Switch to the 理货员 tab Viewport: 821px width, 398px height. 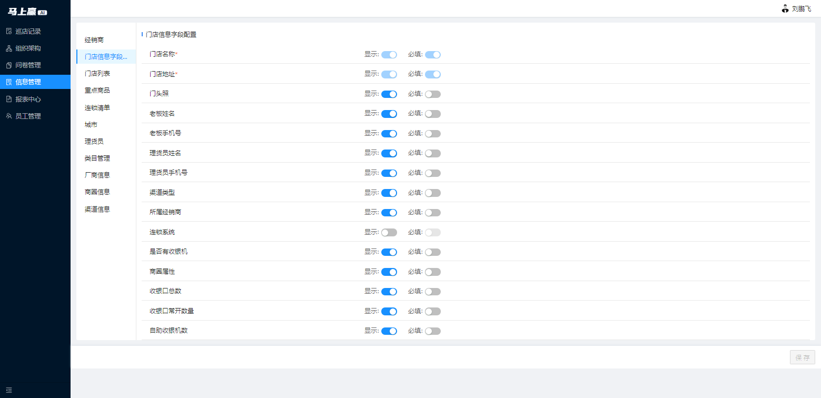point(106,142)
